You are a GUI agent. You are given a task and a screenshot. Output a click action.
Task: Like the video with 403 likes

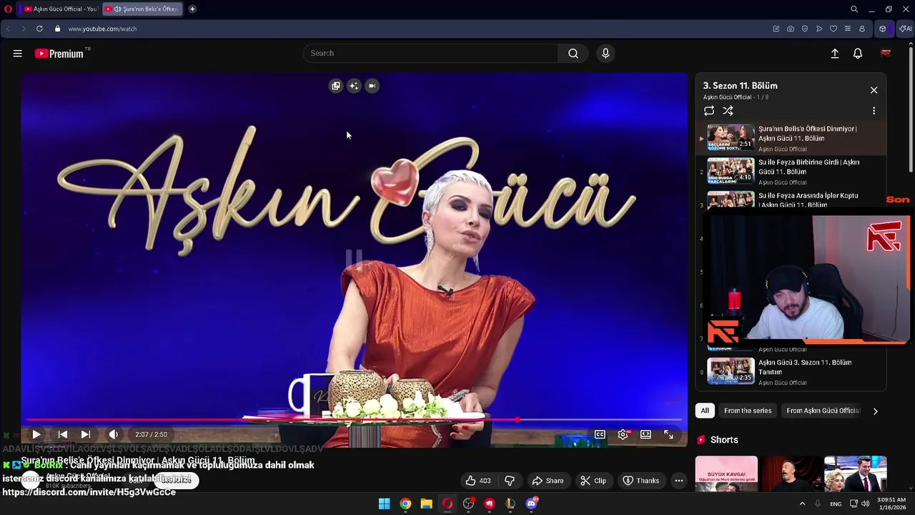[478, 481]
